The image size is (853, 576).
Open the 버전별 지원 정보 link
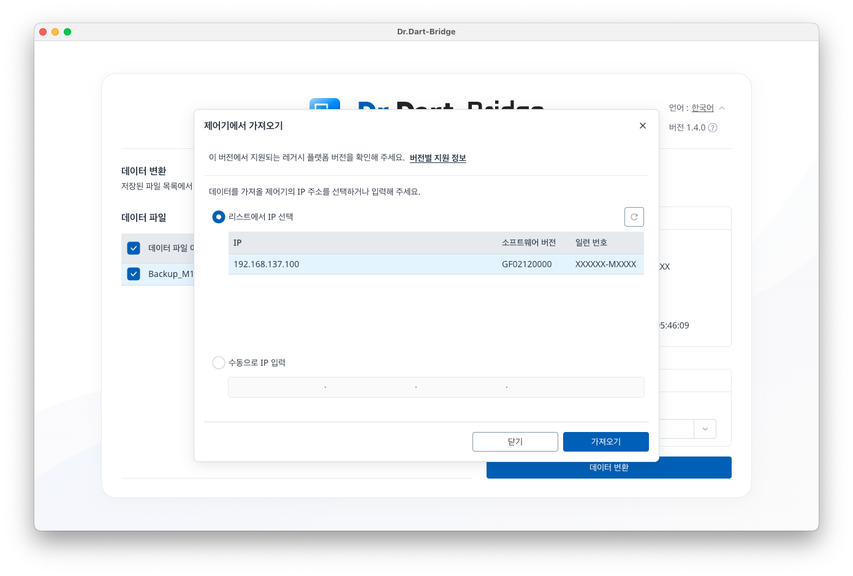pyautogui.click(x=438, y=158)
